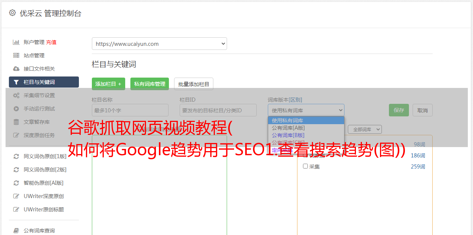Viewport: 473px width, 235px height.
Task: Open the https://www.ucaiyun.com site dropdown
Action: point(159,44)
